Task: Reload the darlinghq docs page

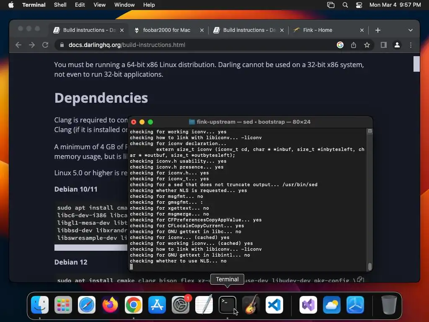Action: coord(45,45)
